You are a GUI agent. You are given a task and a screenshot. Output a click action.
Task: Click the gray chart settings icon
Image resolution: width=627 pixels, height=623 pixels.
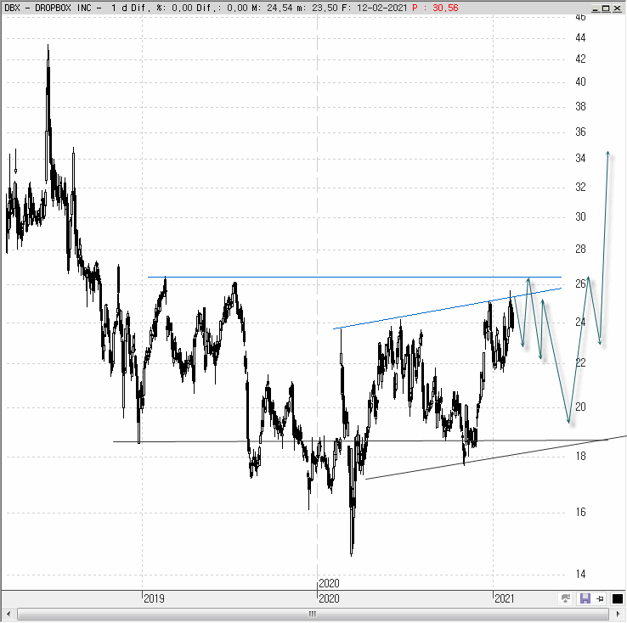pyautogui.click(x=566, y=598)
